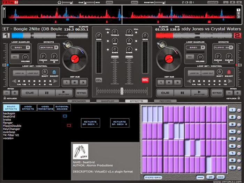The width and height of the screenshot is (244, 183).
Task: Switch to the Browser tab
Action: (79, 101)
